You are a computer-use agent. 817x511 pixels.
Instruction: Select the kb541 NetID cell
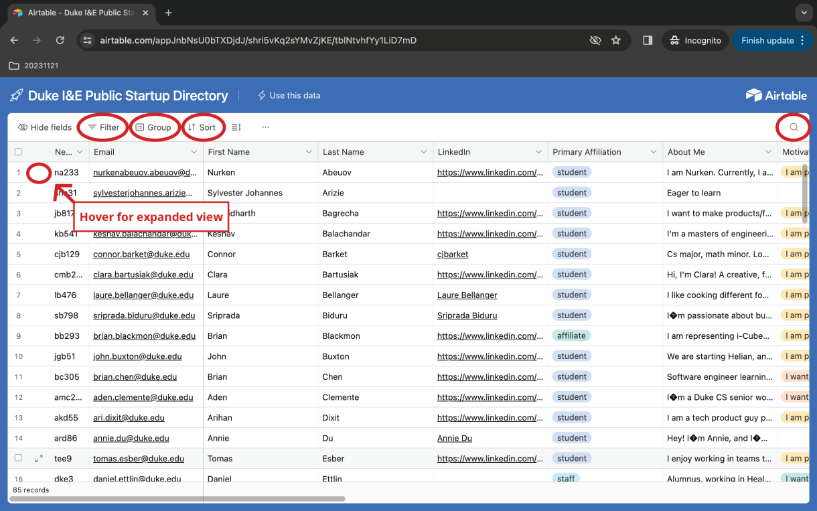coord(67,234)
